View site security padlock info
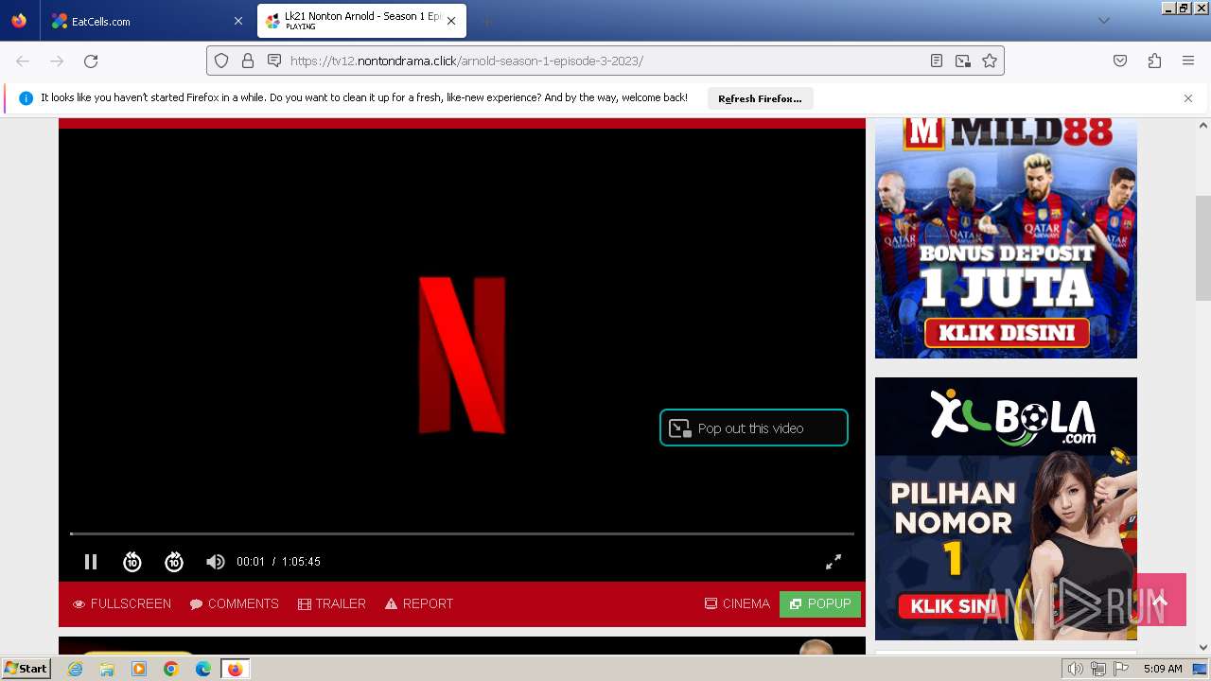Viewport: 1211px width, 681px height. 248,61
